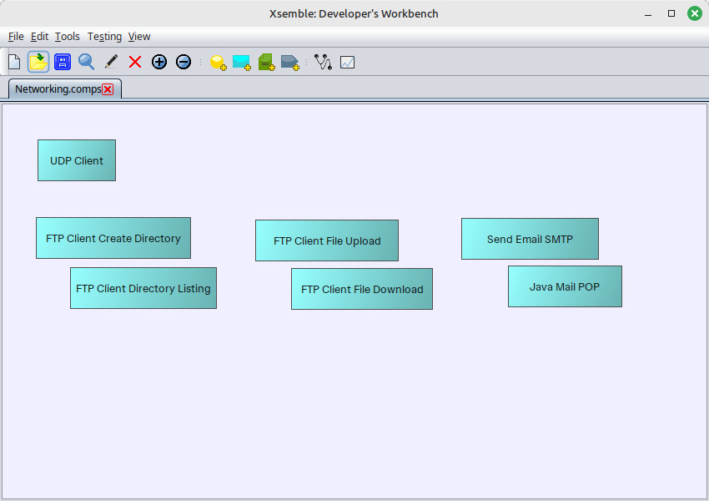Select the FTP Client Create Directory component
The width and height of the screenshot is (709, 501).
point(113,238)
